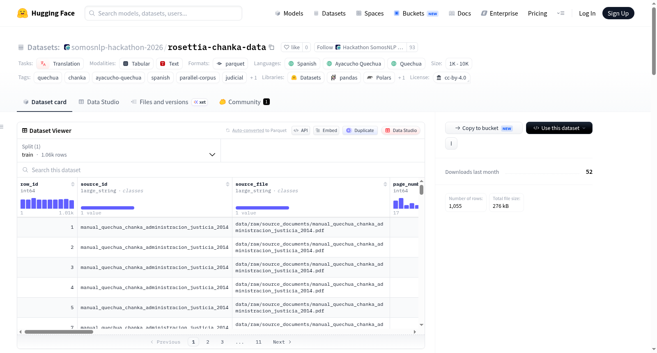
Task: Click the Sign Up button
Action: [618, 13]
